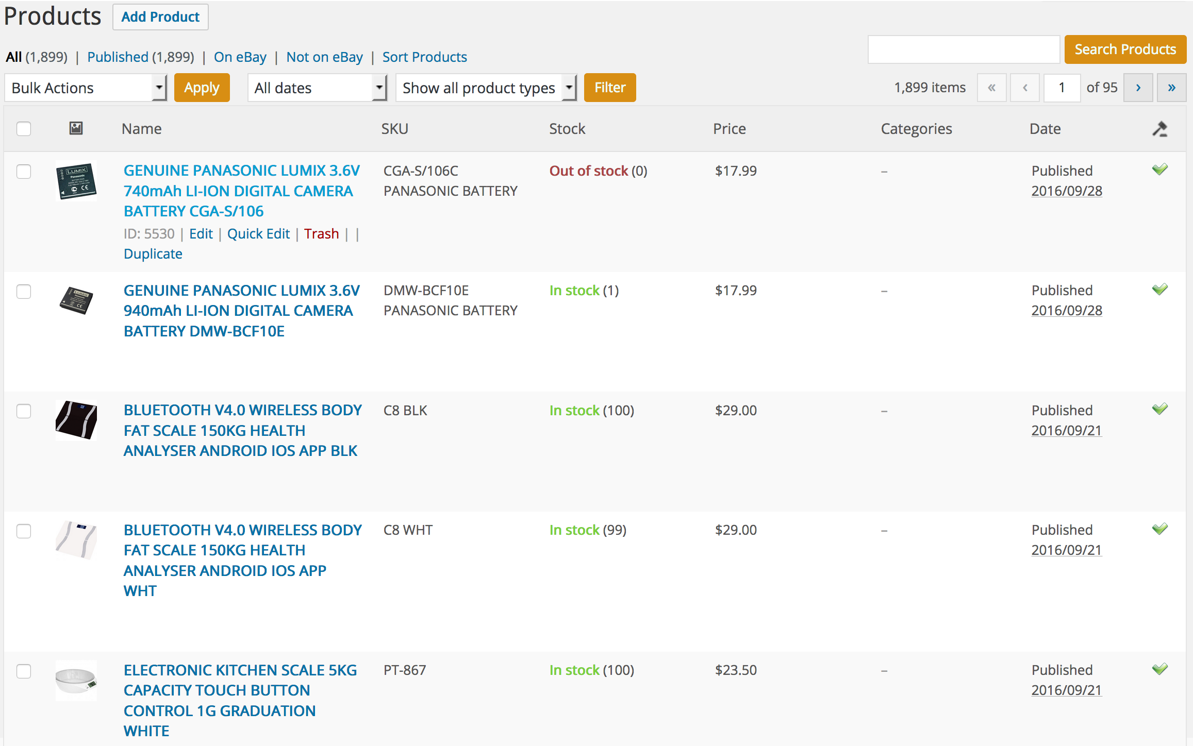1193x746 pixels.
Task: Click green checkmark in PT-867 row
Action: pos(1160,669)
